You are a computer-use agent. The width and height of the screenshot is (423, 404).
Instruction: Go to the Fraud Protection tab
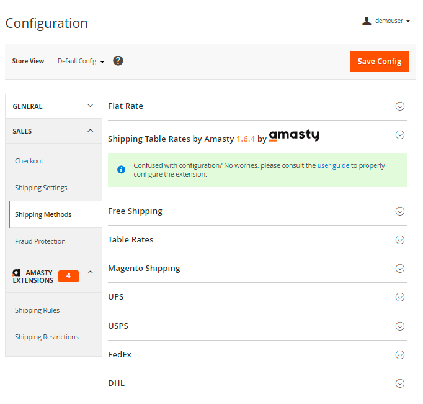[x=40, y=241]
